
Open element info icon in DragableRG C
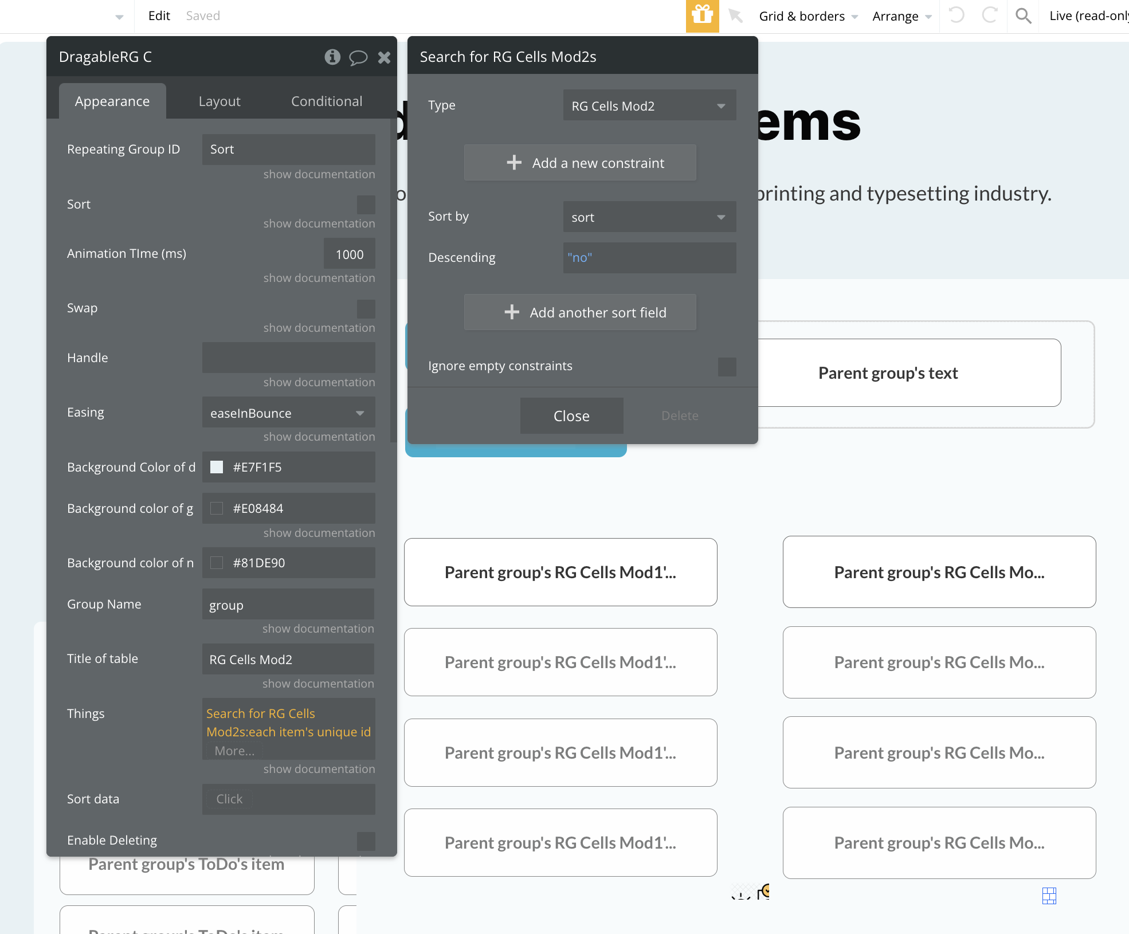(x=332, y=57)
